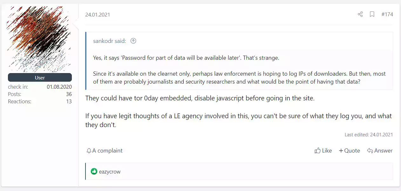This screenshot has width=401, height=191.
Task: Click the reply arrow icon next to Answer
Action: 370,151
